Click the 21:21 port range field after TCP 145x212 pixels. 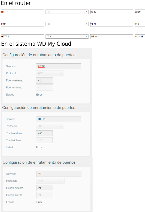point(112,24)
